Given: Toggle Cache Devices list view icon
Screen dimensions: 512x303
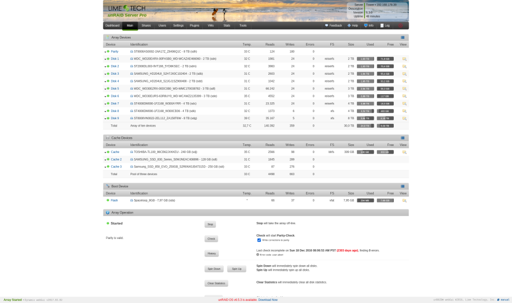Looking at the screenshot, I should [402, 138].
